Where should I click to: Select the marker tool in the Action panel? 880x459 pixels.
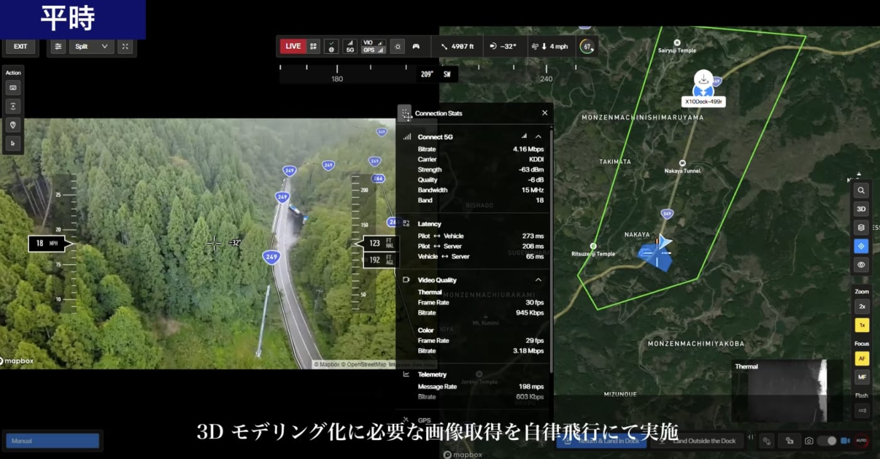13,125
